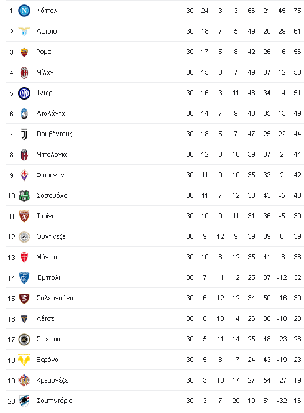The height and width of the screenshot is (413, 304).
Task: Click the Empoli blue crest
Action: 24,278
